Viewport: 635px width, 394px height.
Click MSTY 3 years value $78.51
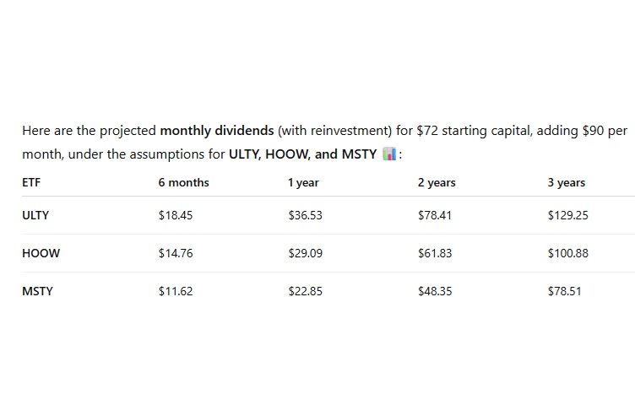pos(565,291)
